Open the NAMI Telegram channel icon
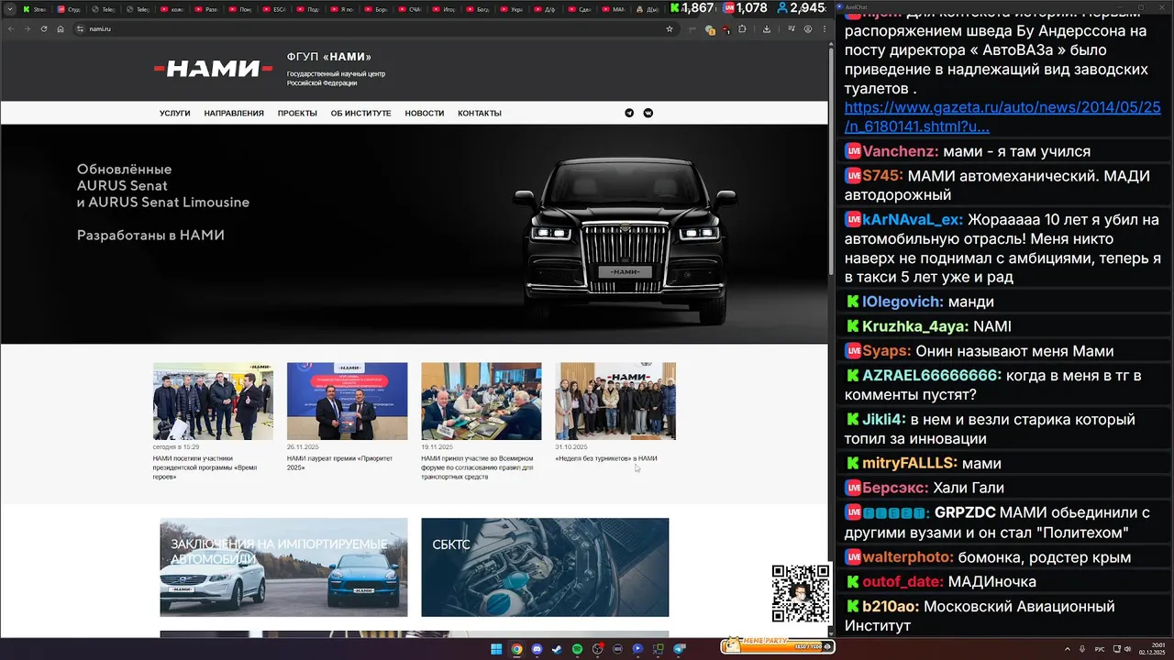 coord(629,113)
